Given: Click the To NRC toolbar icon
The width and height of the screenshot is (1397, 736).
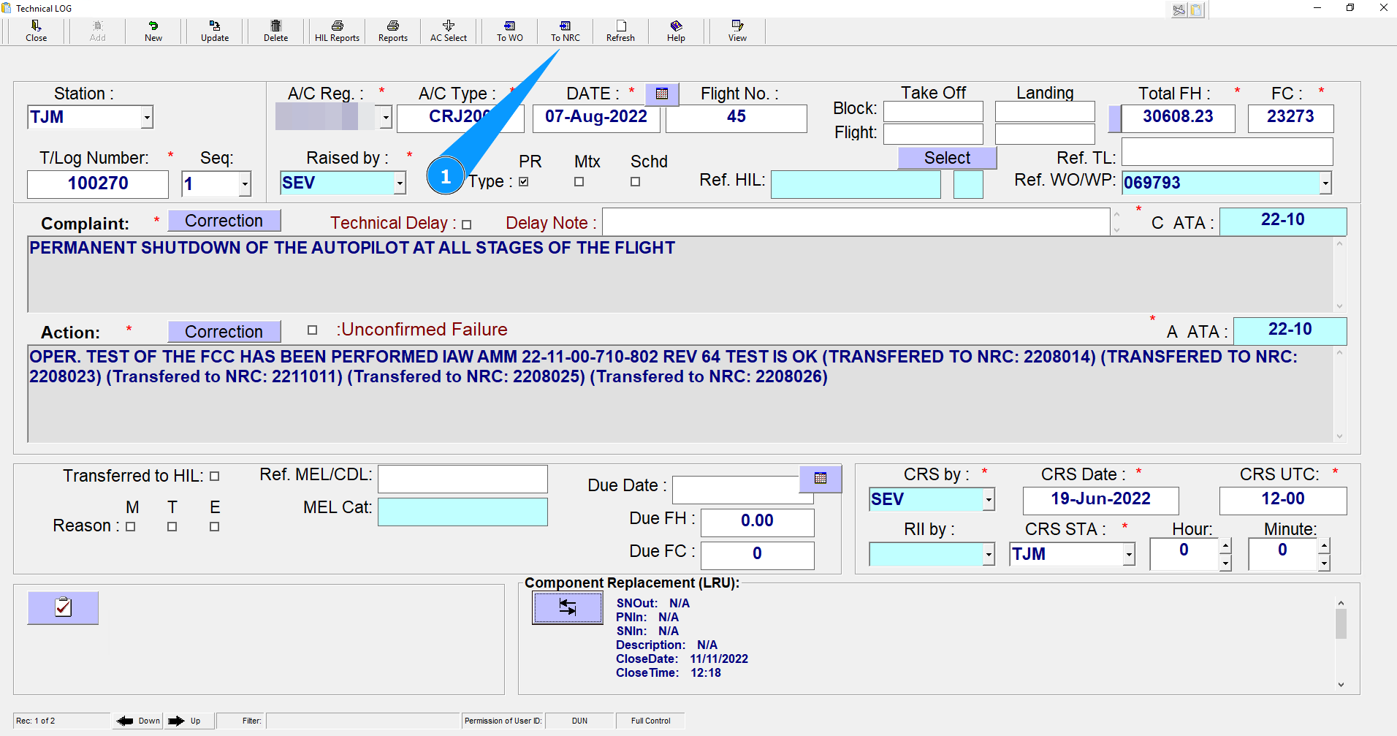Looking at the screenshot, I should pos(566,31).
